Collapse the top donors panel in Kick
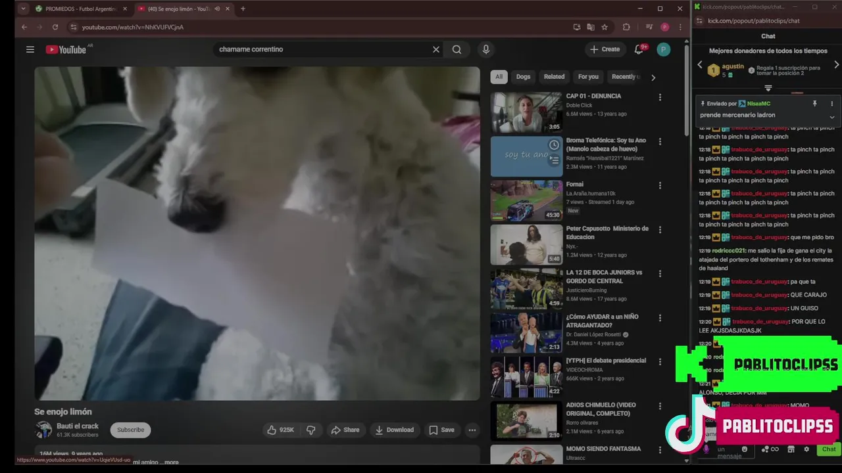 (768, 88)
